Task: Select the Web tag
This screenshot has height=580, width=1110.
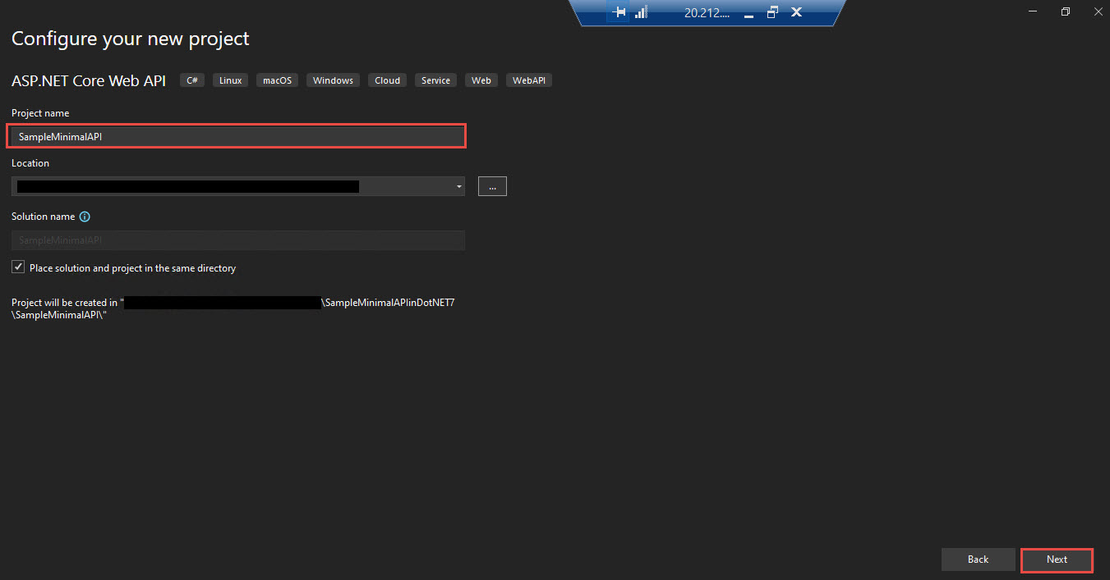Action: [481, 80]
